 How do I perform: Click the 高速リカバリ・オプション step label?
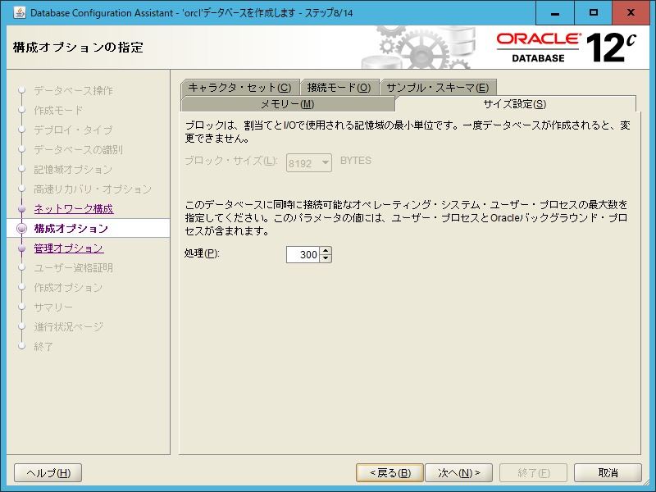pos(93,189)
